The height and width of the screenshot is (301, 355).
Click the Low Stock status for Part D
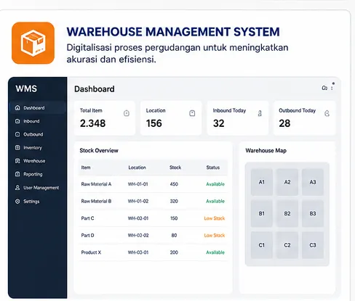coord(215,235)
